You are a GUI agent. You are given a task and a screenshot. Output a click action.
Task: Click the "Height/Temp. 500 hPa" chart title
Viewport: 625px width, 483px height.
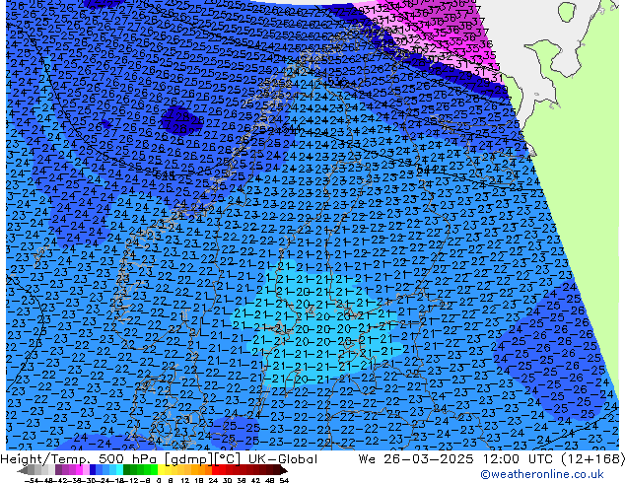[x=79, y=459]
